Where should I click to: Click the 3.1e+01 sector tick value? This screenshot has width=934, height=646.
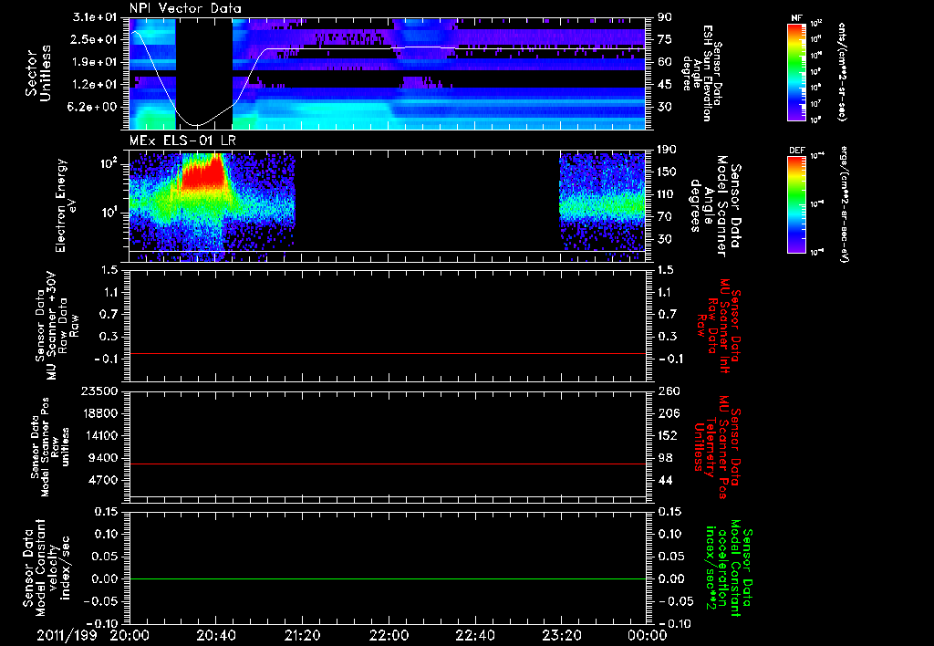[95, 17]
